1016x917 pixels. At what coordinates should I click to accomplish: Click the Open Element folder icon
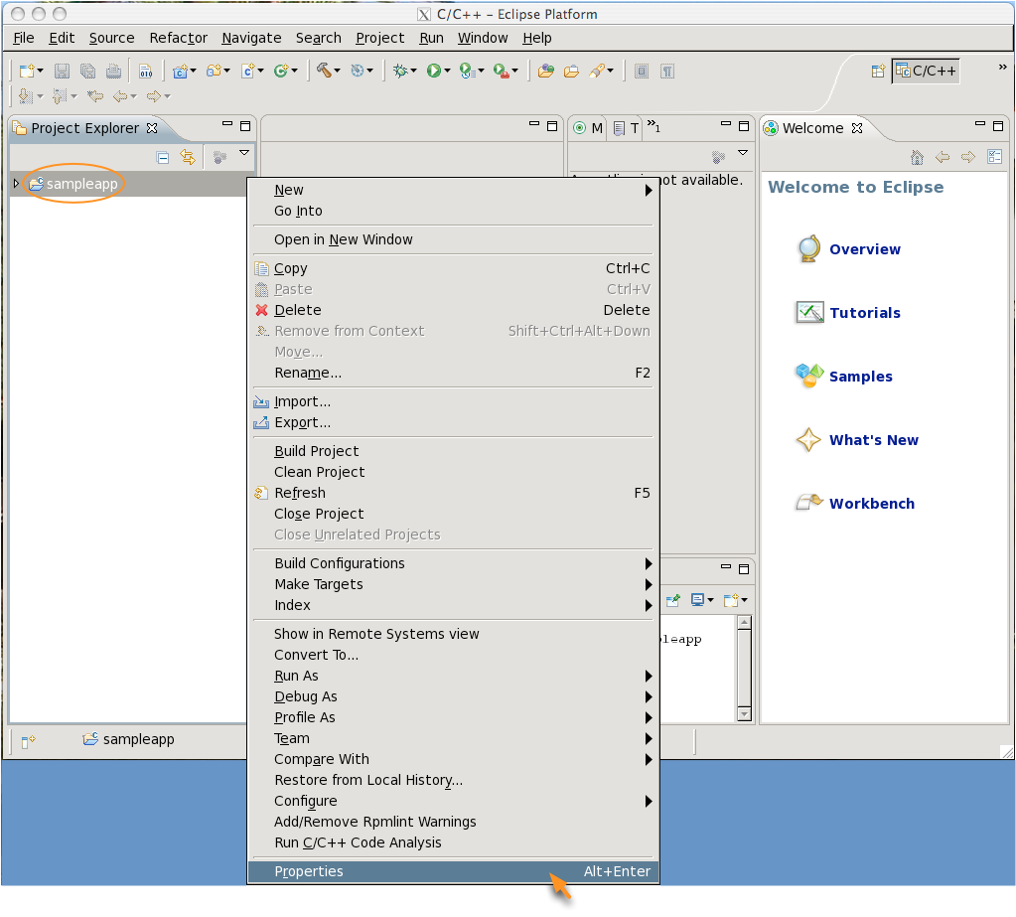[546, 71]
